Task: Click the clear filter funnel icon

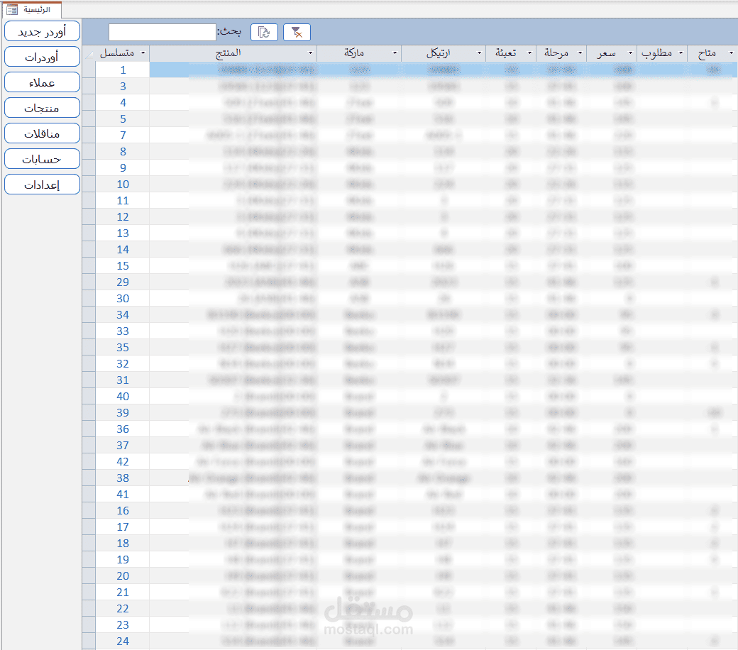Action: click(297, 33)
